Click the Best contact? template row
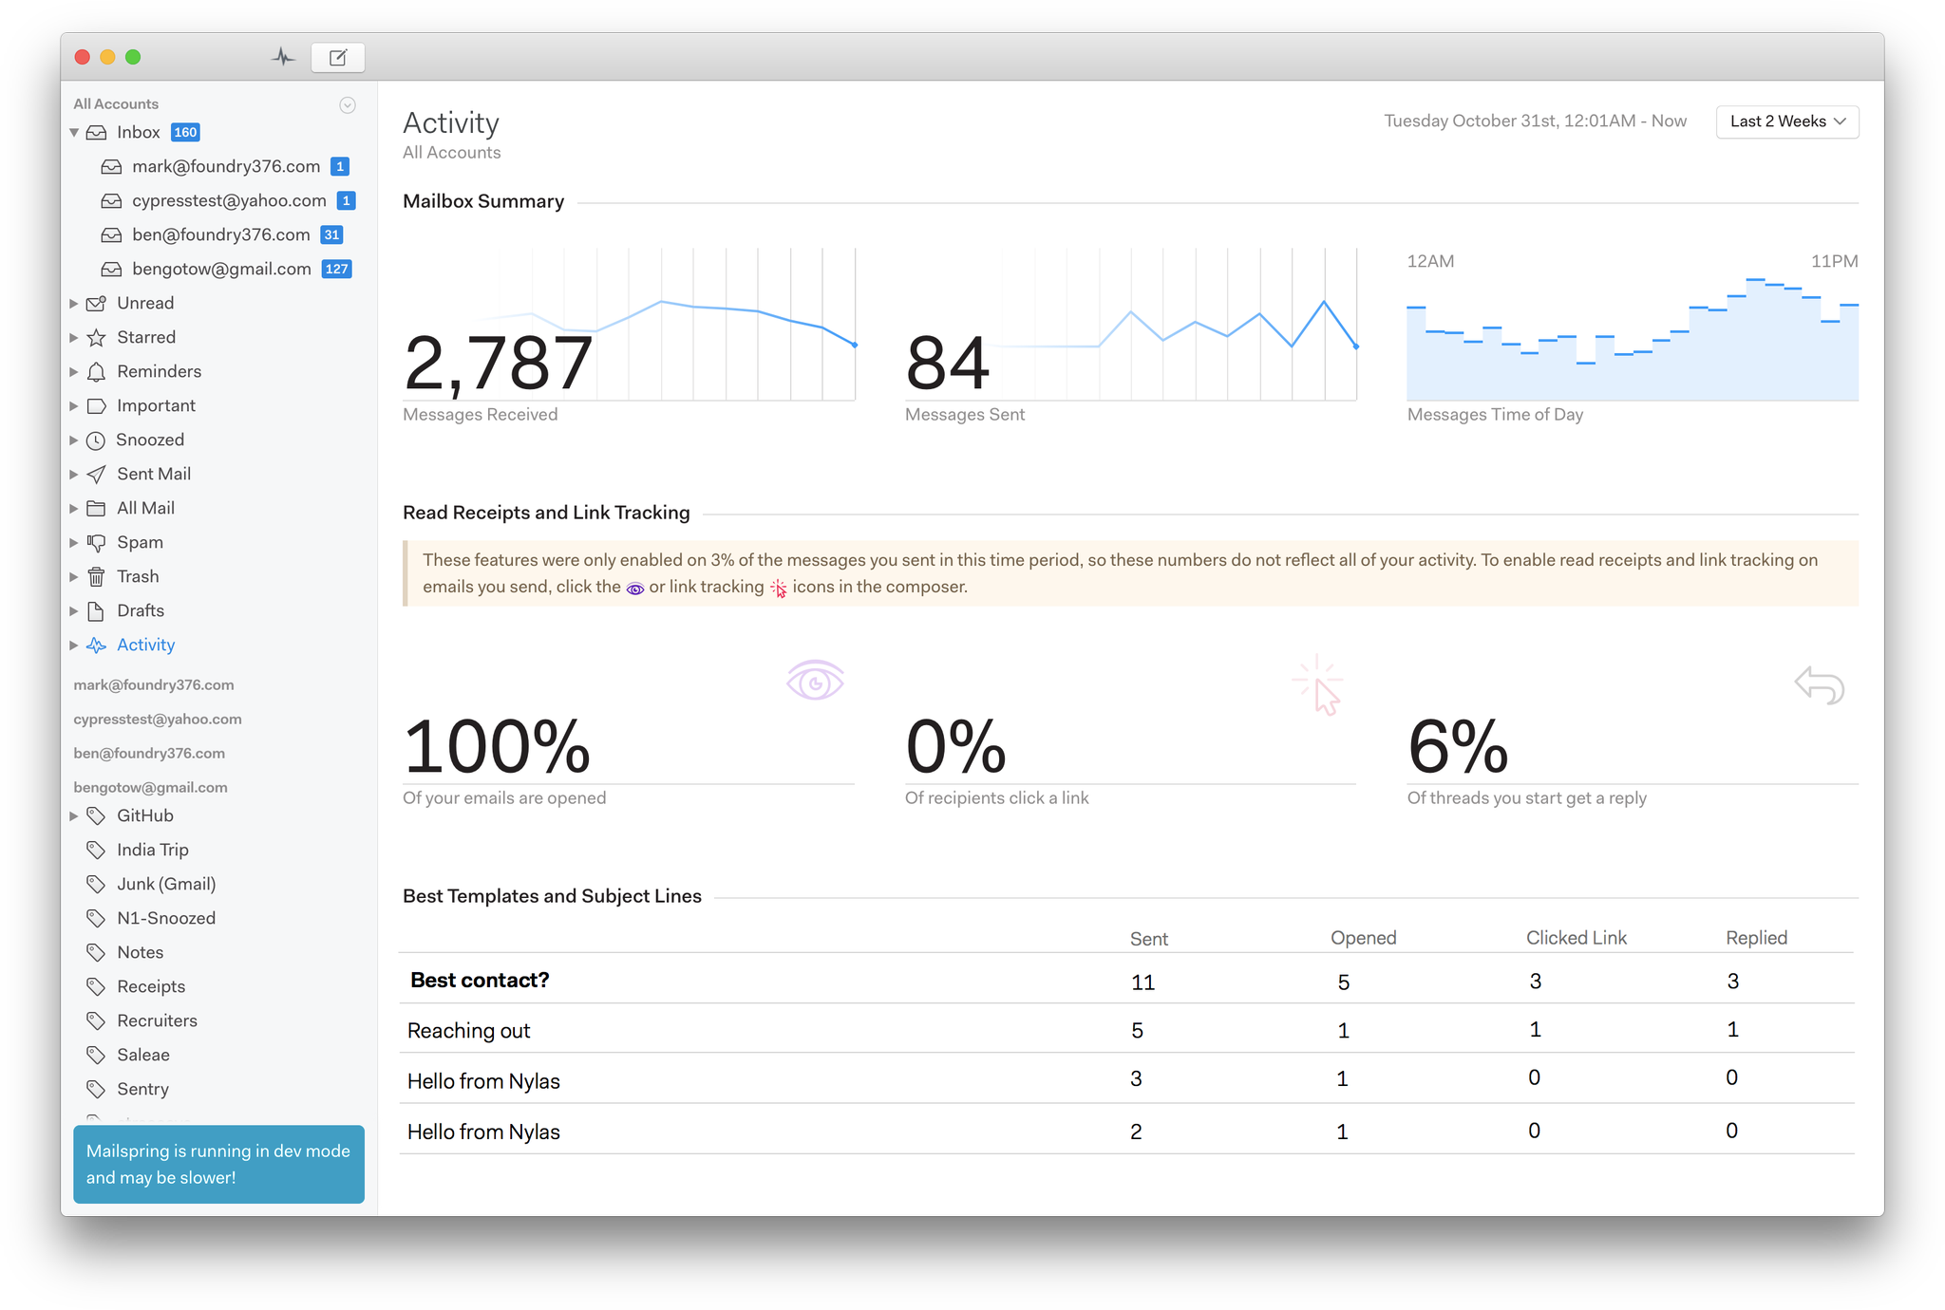This screenshot has width=1945, height=1310. pos(480,981)
